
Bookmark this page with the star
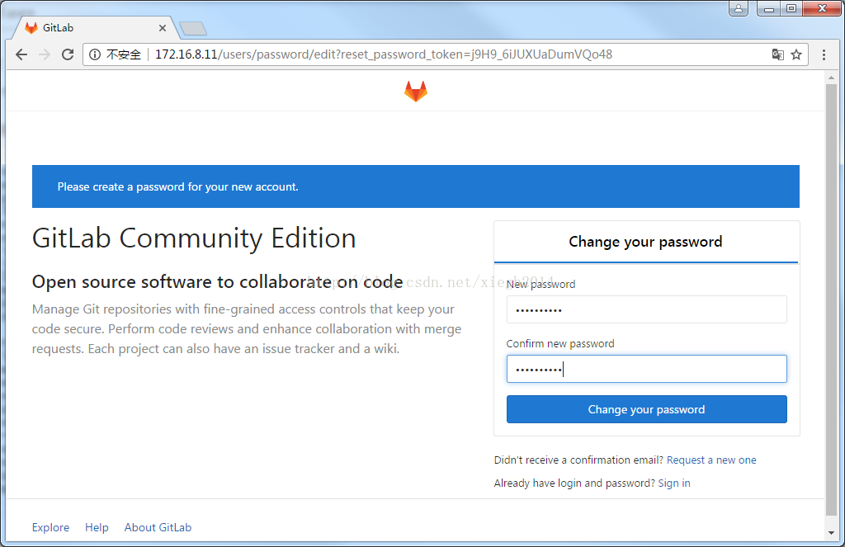coord(796,54)
